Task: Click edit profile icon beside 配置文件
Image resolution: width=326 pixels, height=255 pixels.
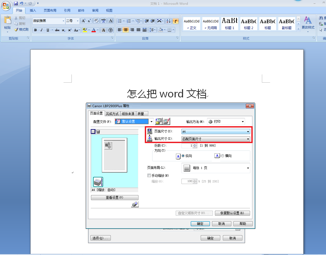Action: point(166,121)
